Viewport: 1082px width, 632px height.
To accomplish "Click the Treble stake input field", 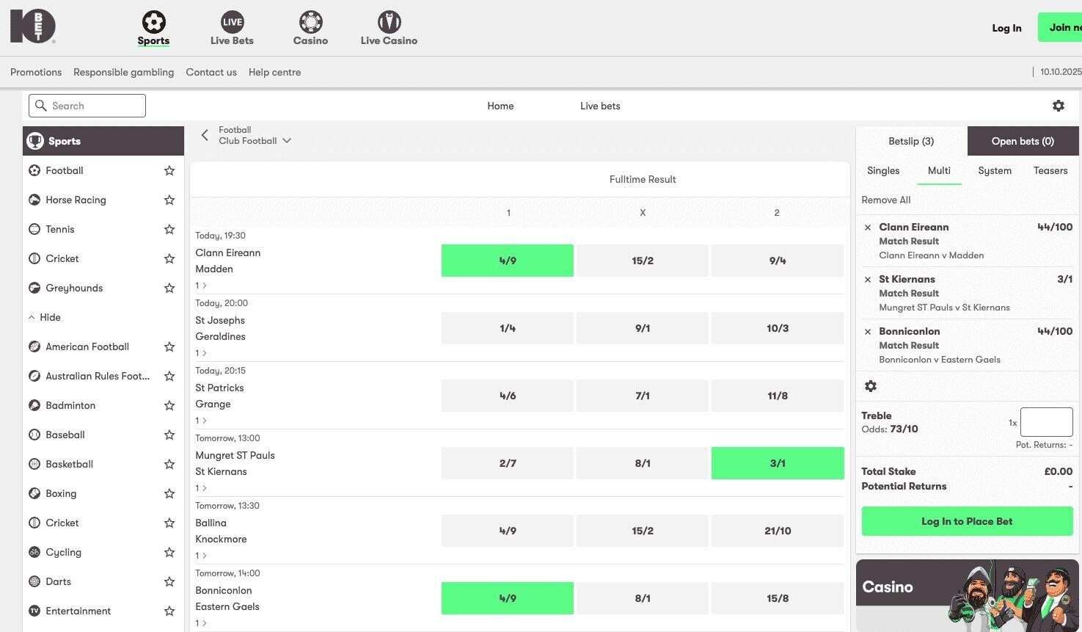I will 1046,422.
